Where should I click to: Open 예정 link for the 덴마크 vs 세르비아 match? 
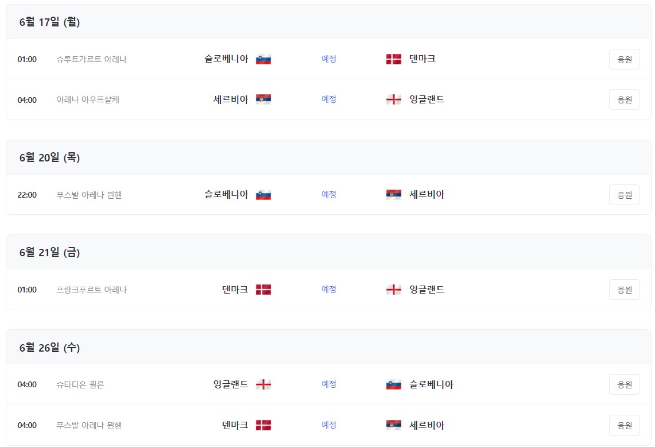(x=328, y=425)
